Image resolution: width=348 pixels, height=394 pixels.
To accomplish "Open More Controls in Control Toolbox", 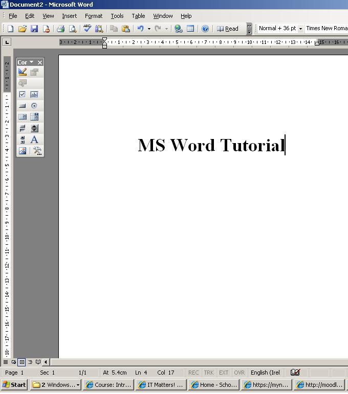I will coord(37,151).
